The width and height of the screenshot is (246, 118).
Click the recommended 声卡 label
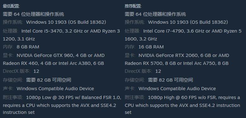tap(130, 89)
